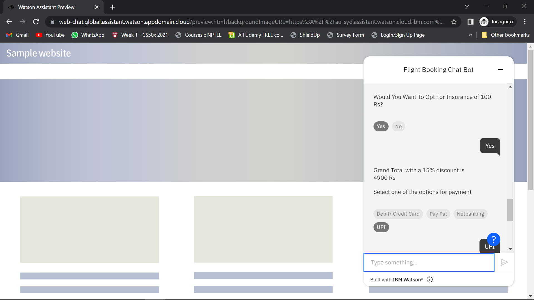
Task: Click the send message arrow icon
Action: [504, 262]
